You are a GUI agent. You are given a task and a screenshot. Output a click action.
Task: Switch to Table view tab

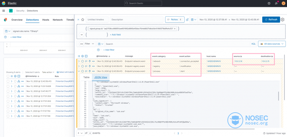(86, 77)
